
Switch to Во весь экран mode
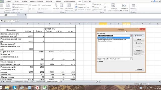tap(18, 10)
